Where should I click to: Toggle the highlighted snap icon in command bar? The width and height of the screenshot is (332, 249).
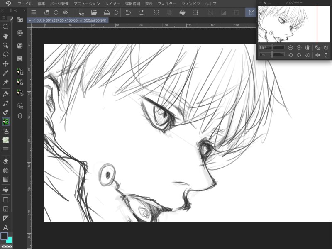pos(251,12)
